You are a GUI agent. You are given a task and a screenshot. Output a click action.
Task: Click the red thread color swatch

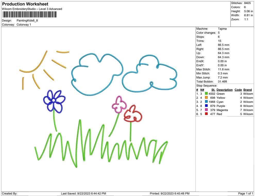(206, 114)
